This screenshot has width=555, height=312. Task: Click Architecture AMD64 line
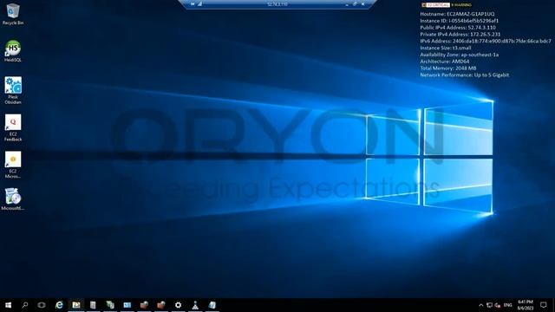[445, 62]
